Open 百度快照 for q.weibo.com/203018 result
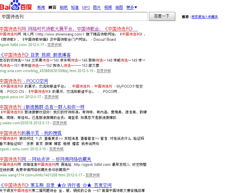The width and height of the screenshot is (230, 193). click(x=60, y=123)
